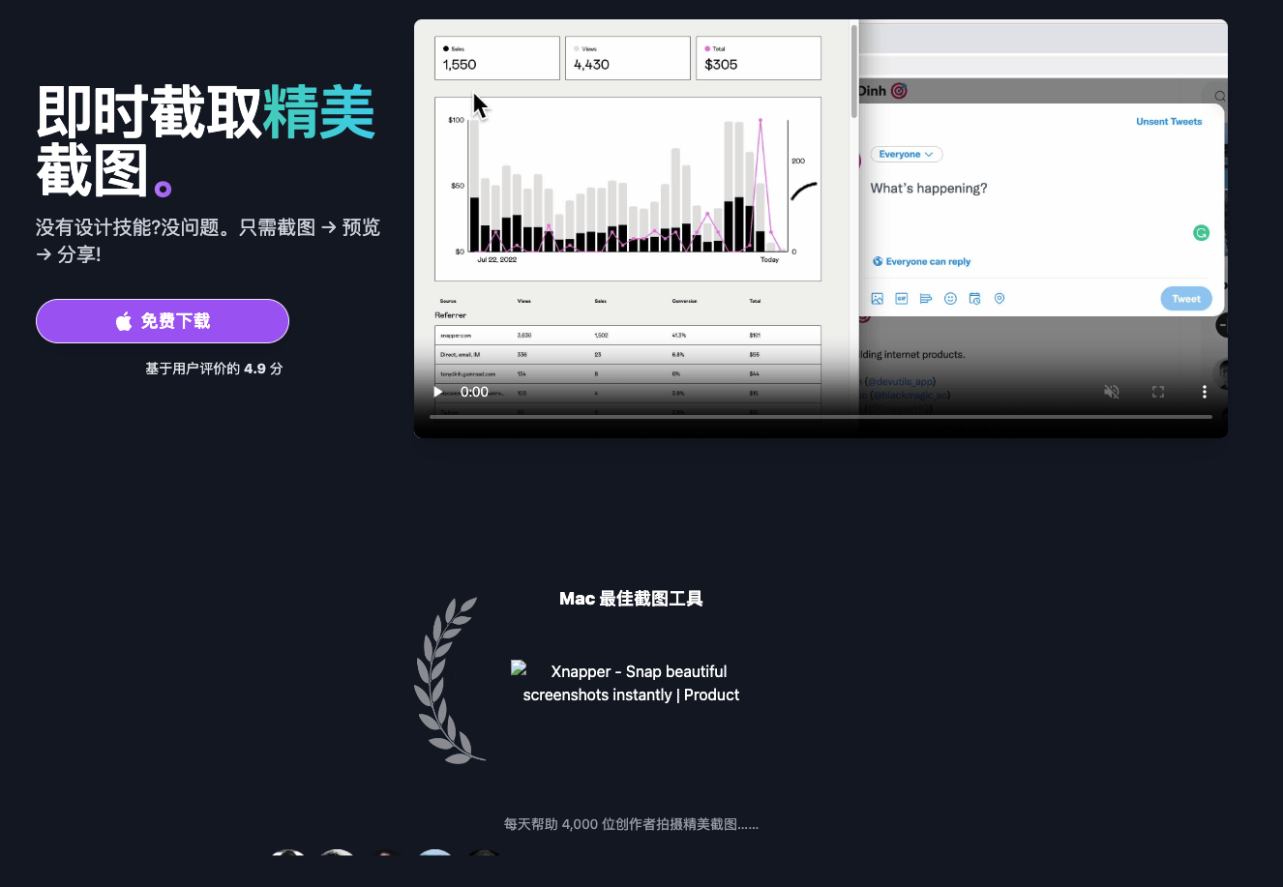The width and height of the screenshot is (1283, 887).
Task: Click the What's happening? text field
Action: tap(929, 189)
